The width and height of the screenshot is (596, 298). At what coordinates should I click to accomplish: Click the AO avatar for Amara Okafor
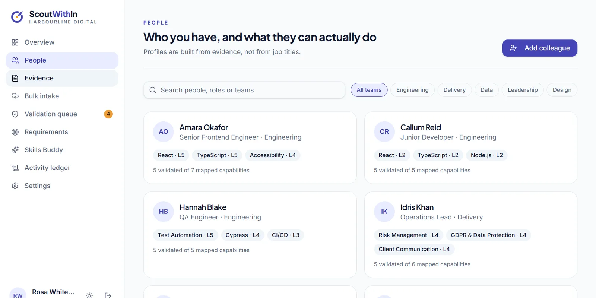pyautogui.click(x=163, y=131)
